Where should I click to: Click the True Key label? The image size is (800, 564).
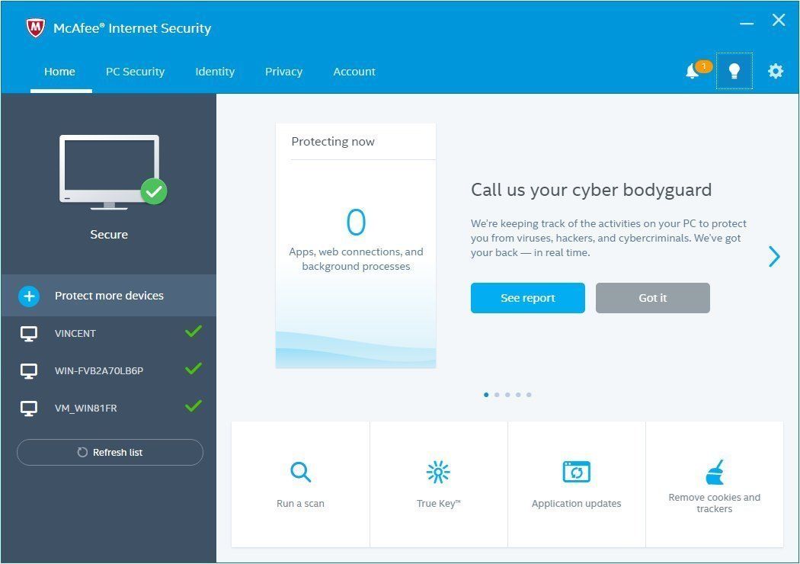438,503
